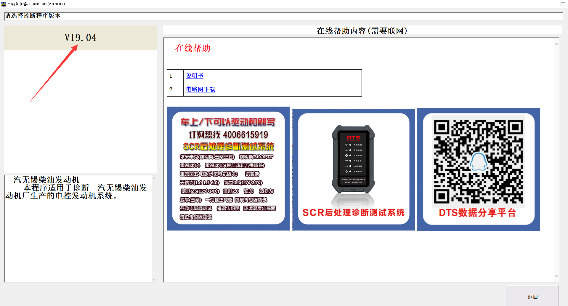Viewport: 568px width, 306px height.
Task: Minimize the DTS window
Action: [562, 4]
